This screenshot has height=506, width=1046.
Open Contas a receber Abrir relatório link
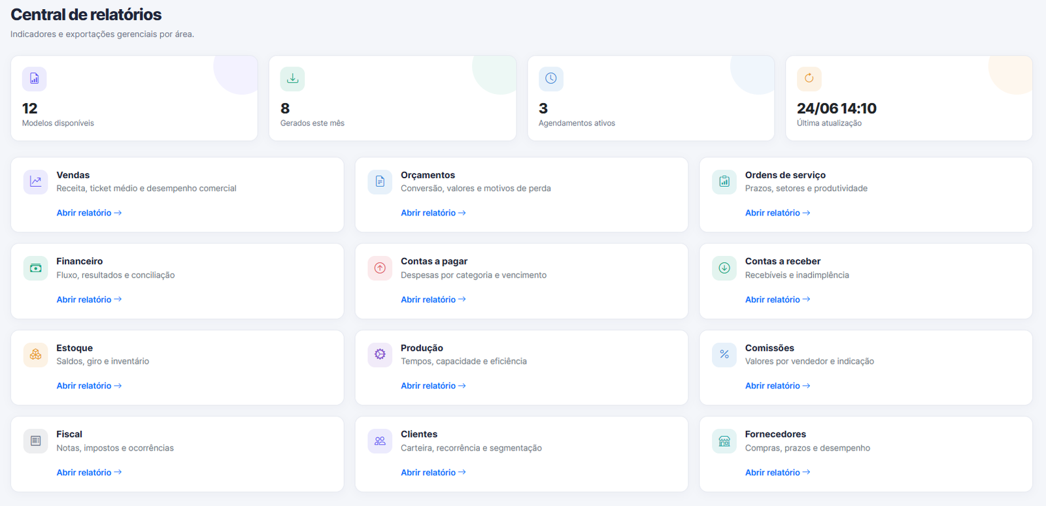(x=778, y=300)
